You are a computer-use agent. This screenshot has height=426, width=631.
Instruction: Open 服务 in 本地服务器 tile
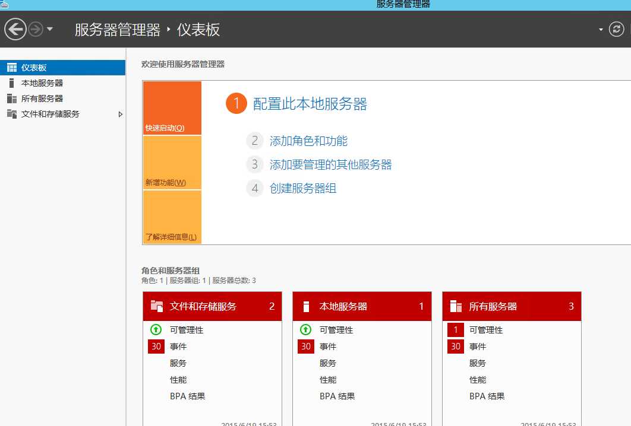point(327,363)
